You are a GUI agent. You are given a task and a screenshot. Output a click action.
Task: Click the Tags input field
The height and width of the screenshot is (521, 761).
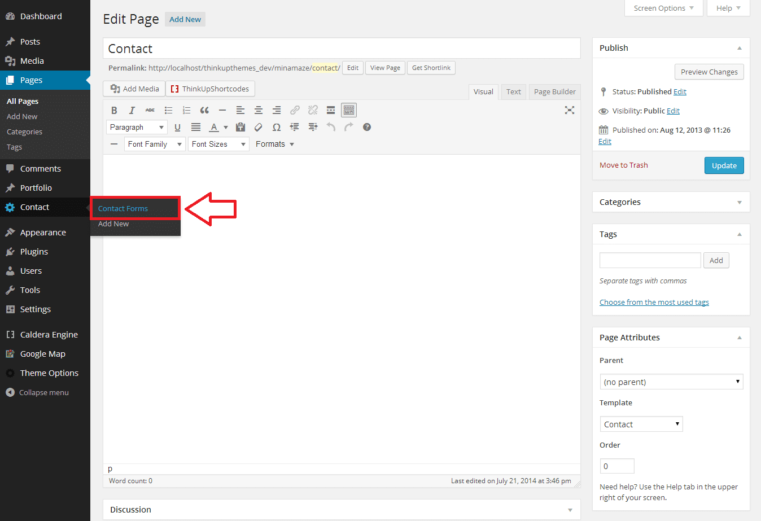click(x=650, y=260)
